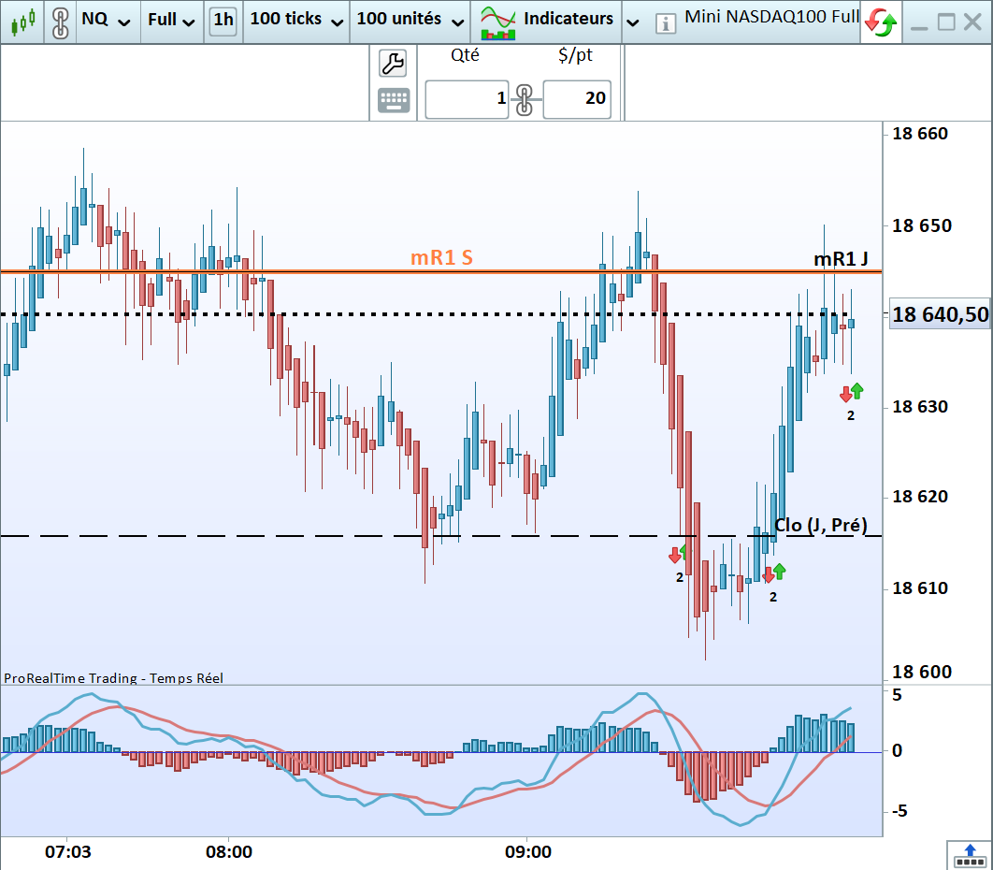Click the chain link icon beside NQ
This screenshot has height=870, width=993.
click(60, 22)
